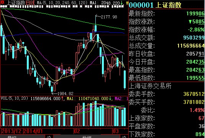Select the 03 month marker on time axis

116,131
